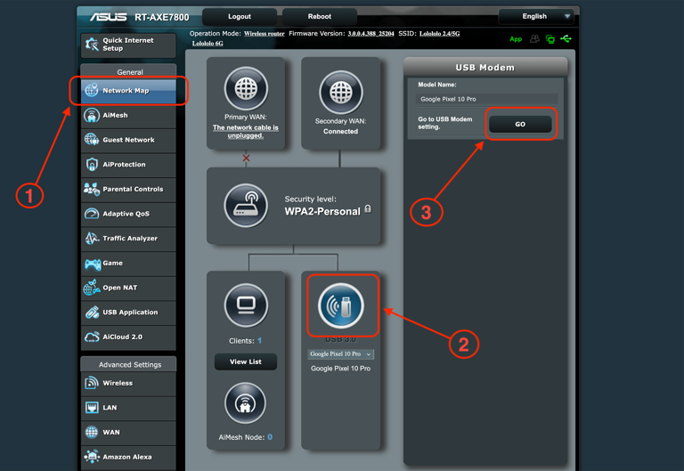The height and width of the screenshot is (471, 684).
Task: Click the AiMesh Node count 0
Action: tap(270, 437)
